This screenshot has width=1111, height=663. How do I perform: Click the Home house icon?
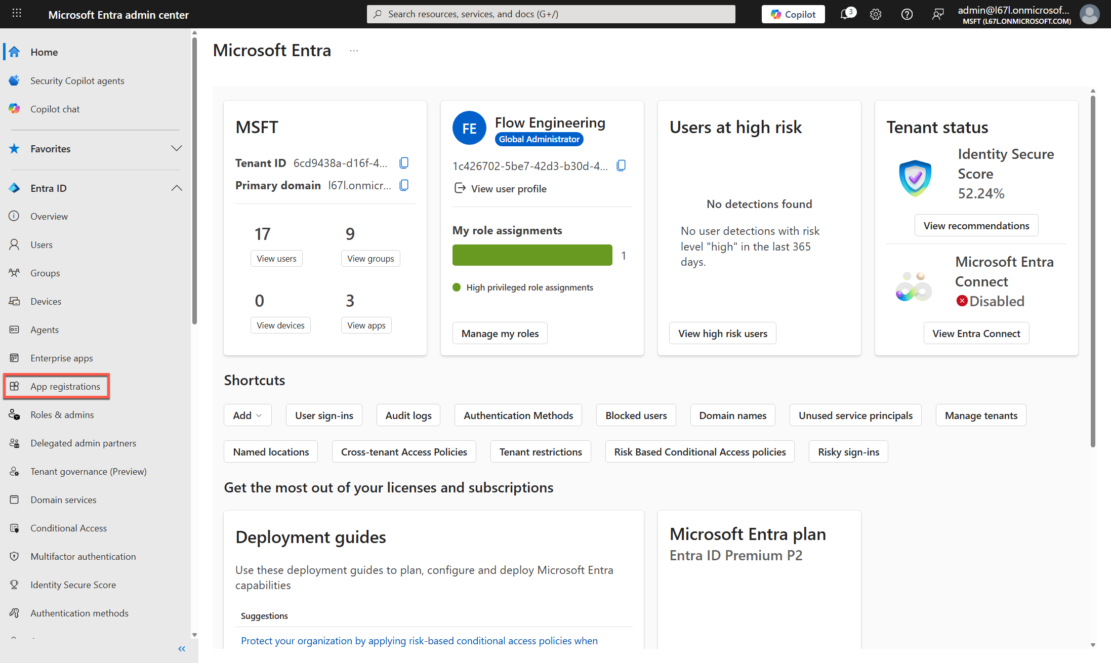14,52
